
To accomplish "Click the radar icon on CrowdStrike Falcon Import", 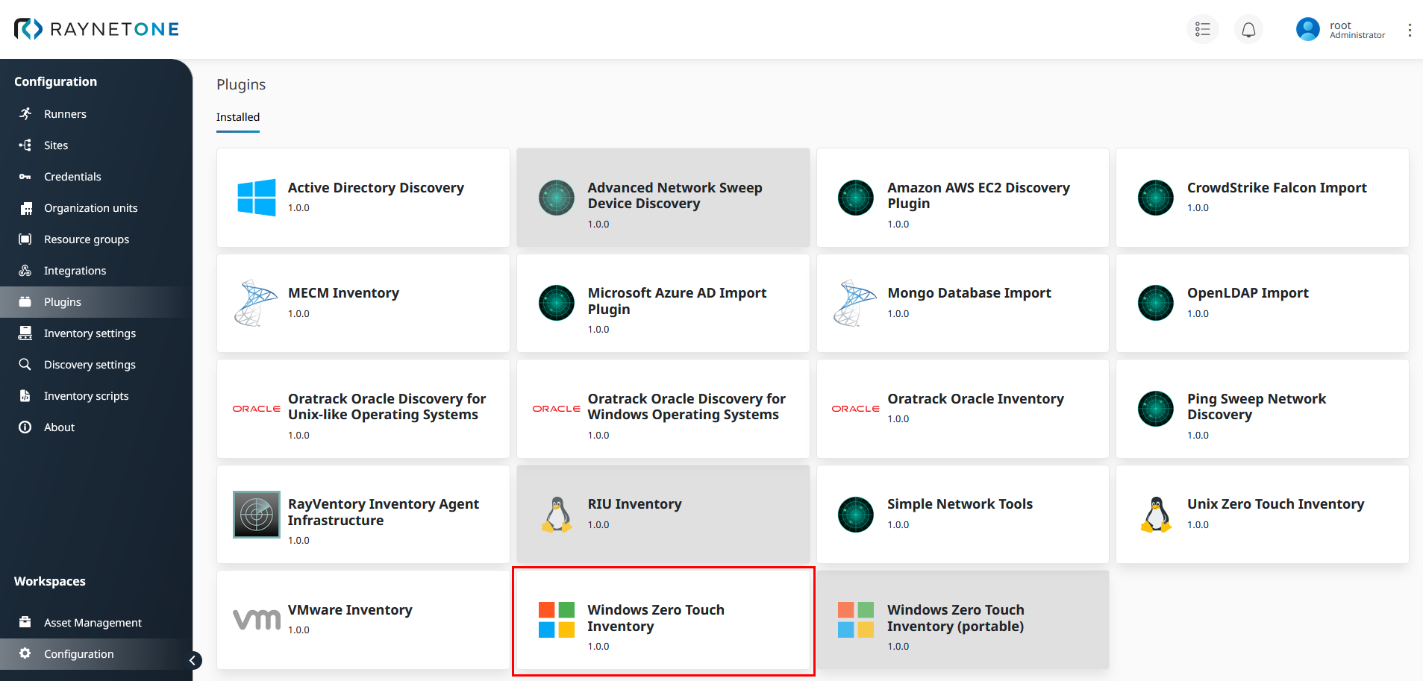I will [x=1155, y=198].
